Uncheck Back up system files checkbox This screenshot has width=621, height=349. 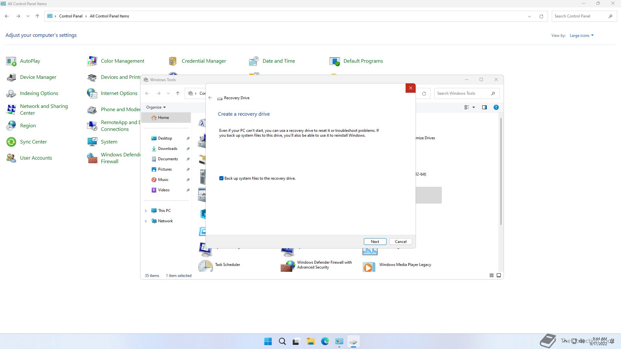click(x=221, y=178)
